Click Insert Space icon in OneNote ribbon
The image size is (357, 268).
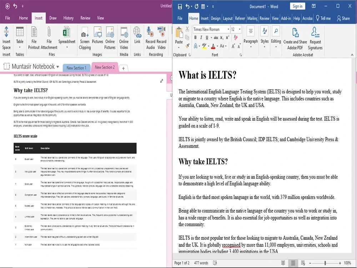click(x=6, y=32)
